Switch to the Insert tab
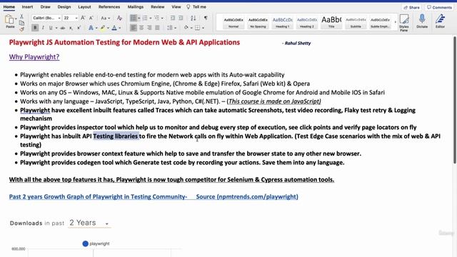The width and height of the screenshot is (457, 257). (x=27, y=6)
